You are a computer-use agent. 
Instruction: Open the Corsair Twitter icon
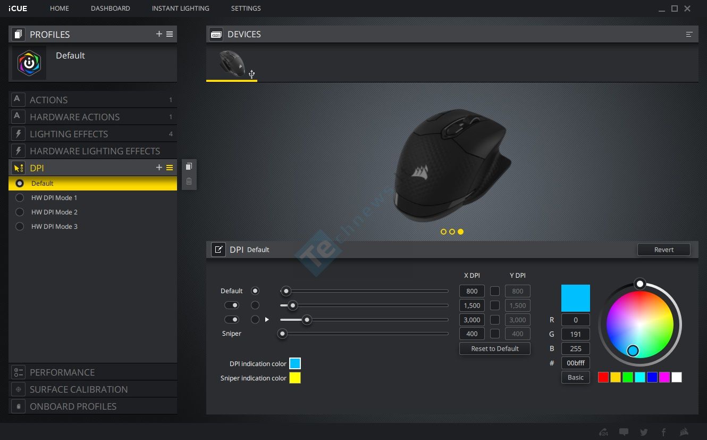[644, 432]
